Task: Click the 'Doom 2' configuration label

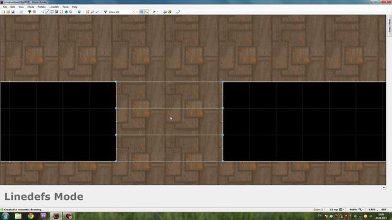Action: pyautogui.click(x=318, y=210)
